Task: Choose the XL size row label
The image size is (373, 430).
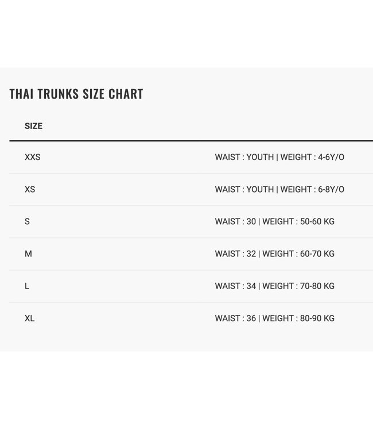Action: (x=30, y=318)
